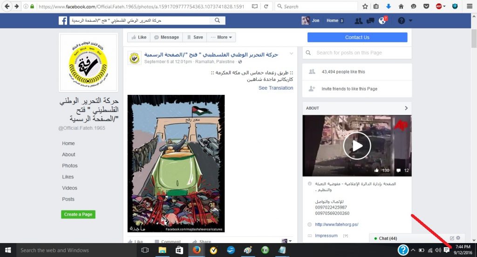Click Invite friends to like this Page
This screenshot has height=257, width=477.
pos(349,89)
